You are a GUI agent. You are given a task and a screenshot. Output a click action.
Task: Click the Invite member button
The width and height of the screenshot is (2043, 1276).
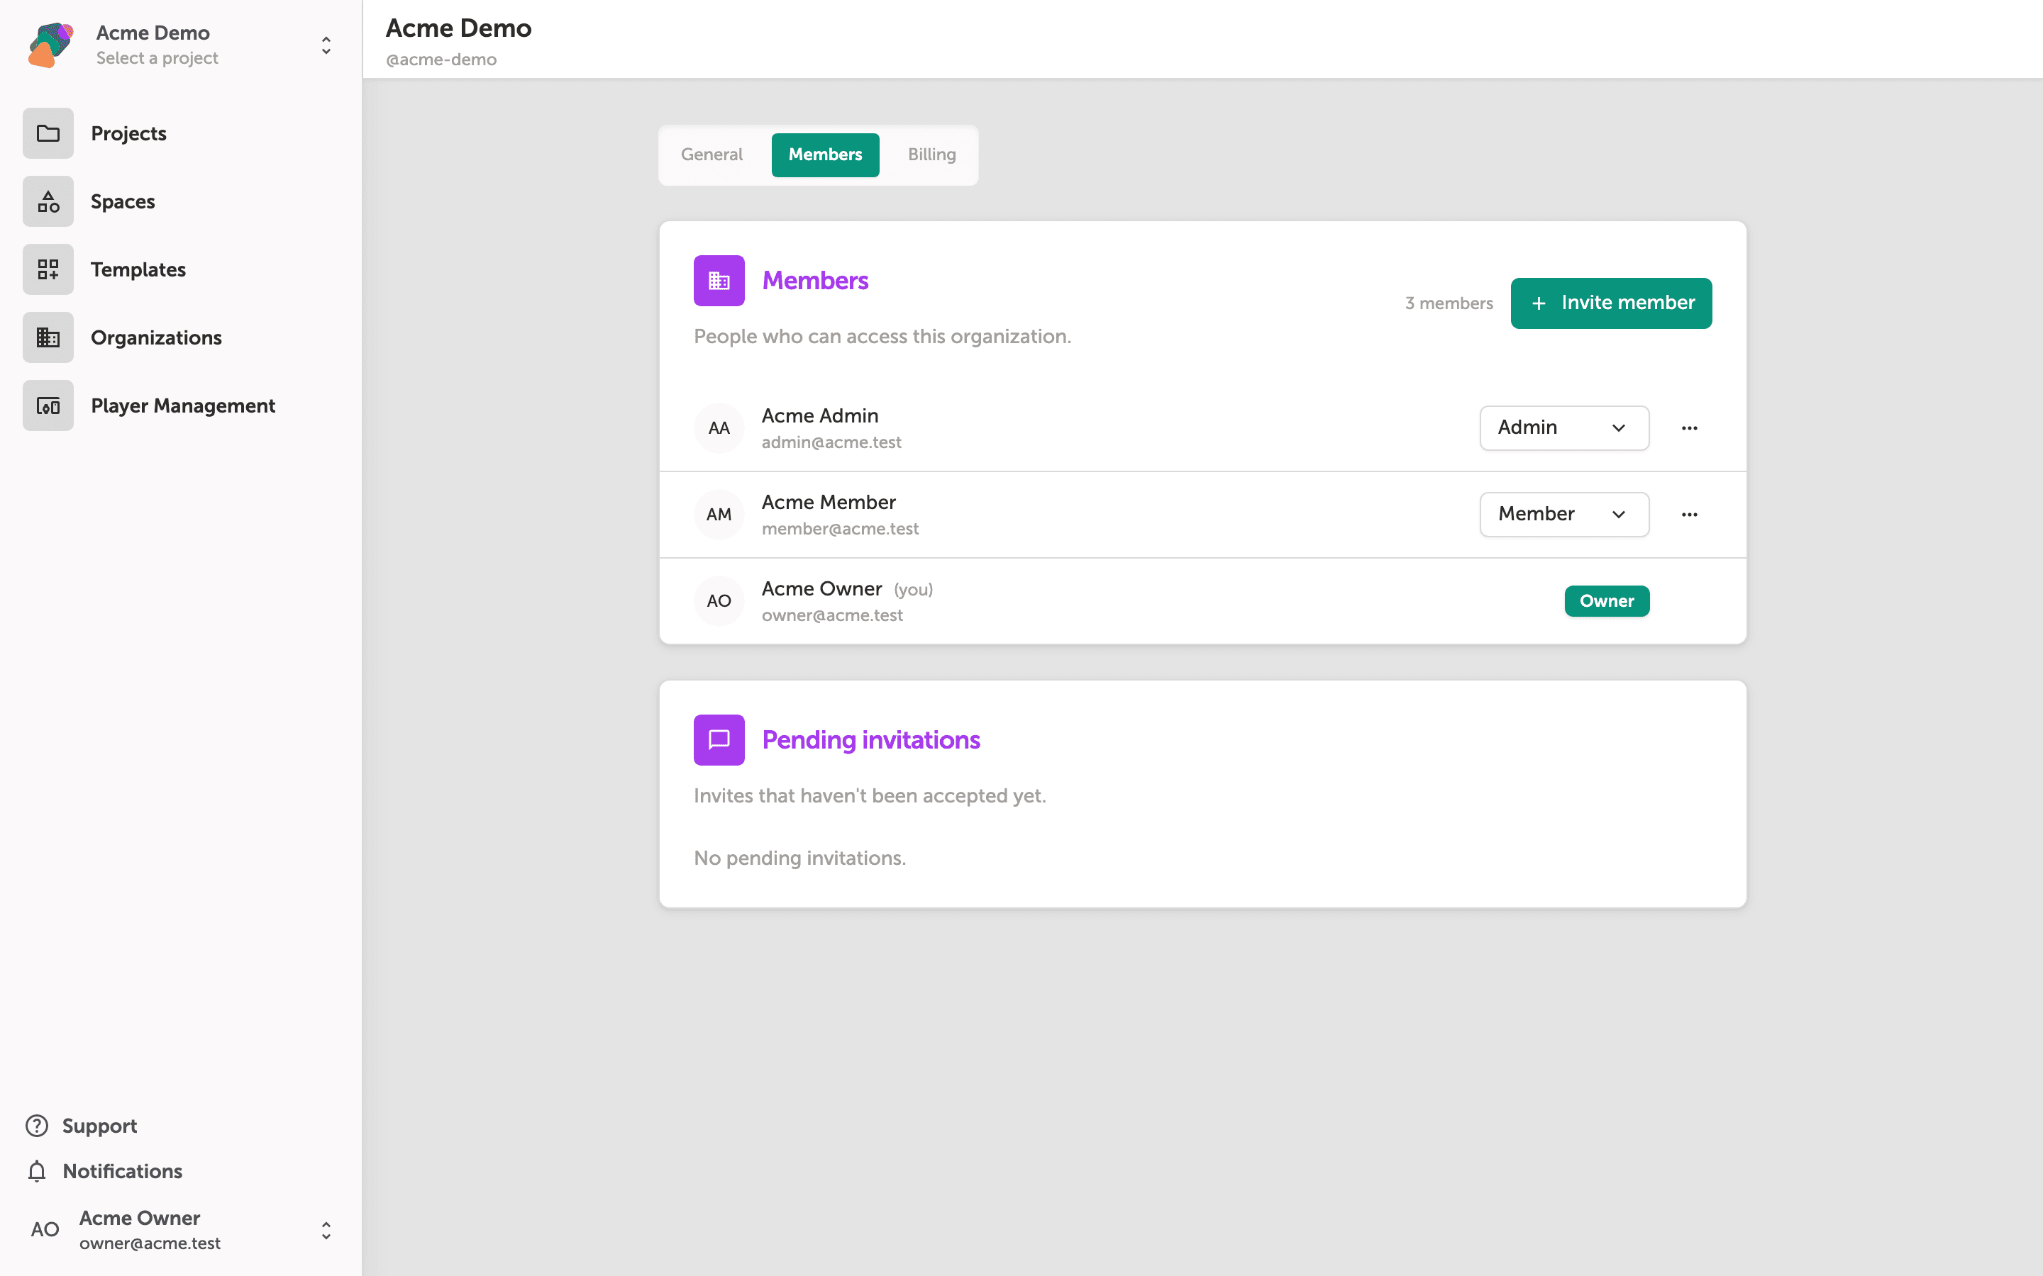1611,303
